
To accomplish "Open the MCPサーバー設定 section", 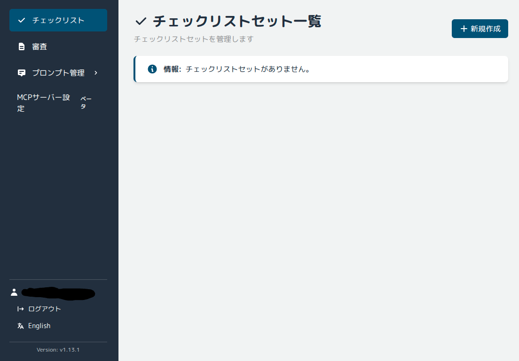I will [43, 102].
